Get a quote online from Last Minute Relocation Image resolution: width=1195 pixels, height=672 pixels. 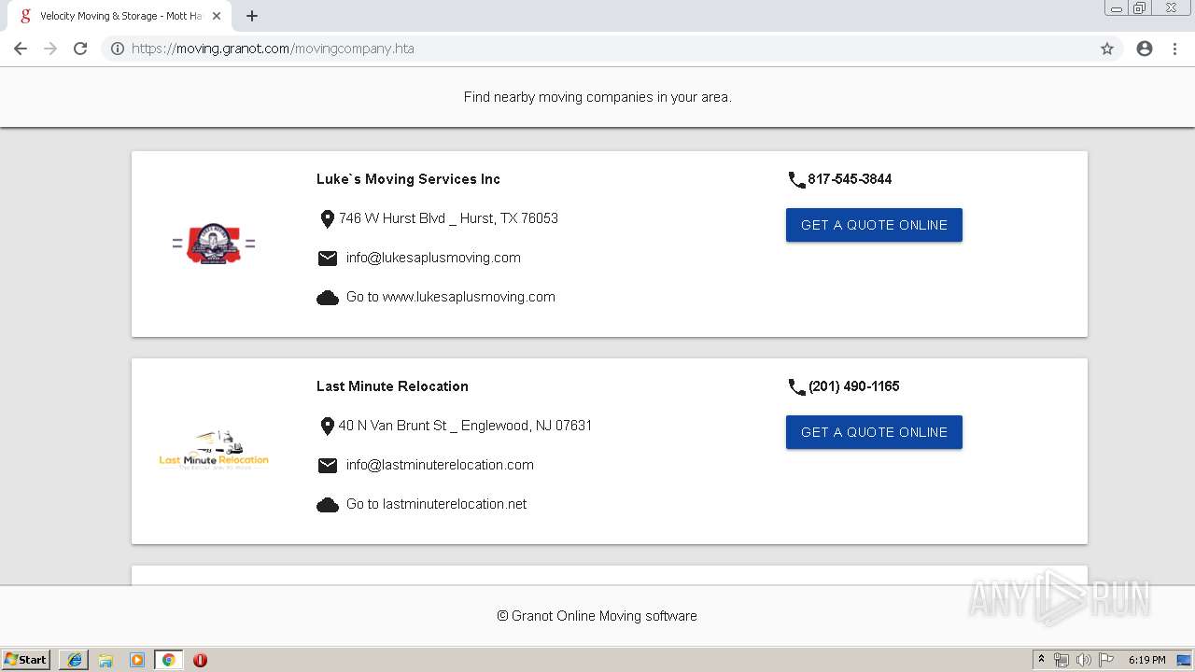874,432
